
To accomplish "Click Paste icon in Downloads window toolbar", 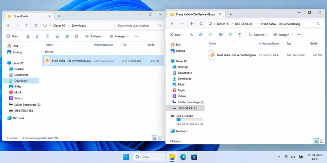I will [47, 36].
